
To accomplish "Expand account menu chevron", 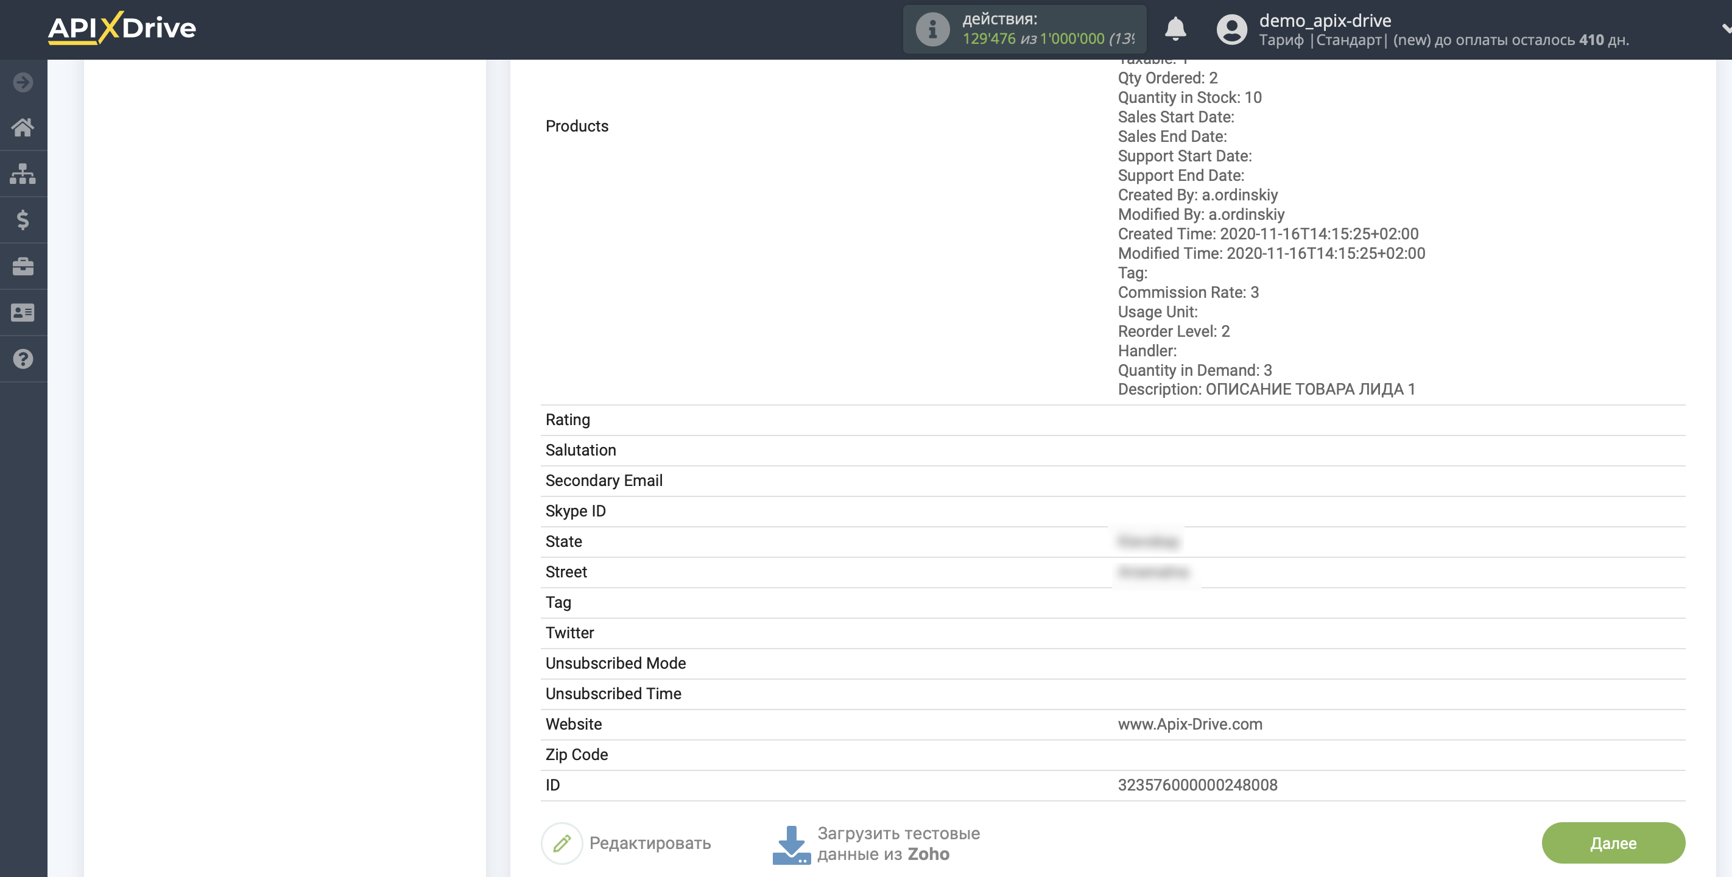I will tap(1725, 29).
